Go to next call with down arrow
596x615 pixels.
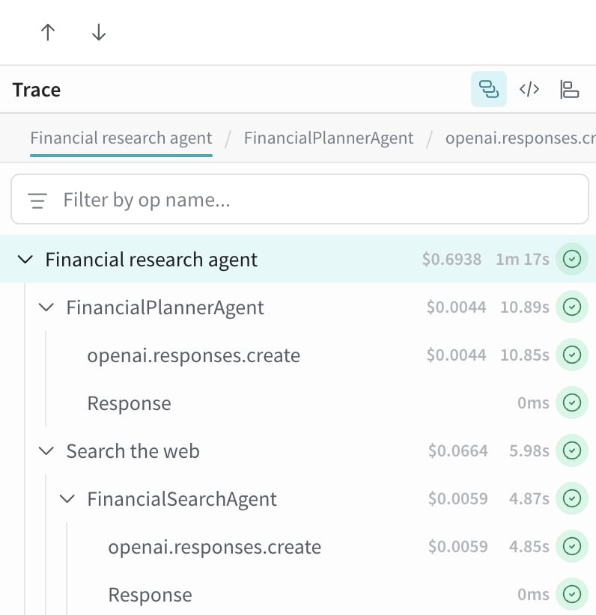pyautogui.click(x=99, y=32)
